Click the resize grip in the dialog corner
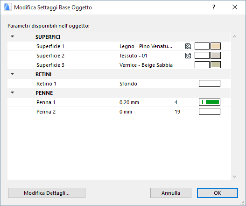 tap(243, 203)
